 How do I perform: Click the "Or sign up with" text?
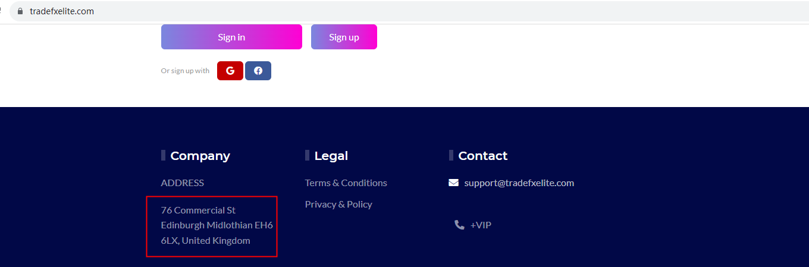[x=185, y=71]
